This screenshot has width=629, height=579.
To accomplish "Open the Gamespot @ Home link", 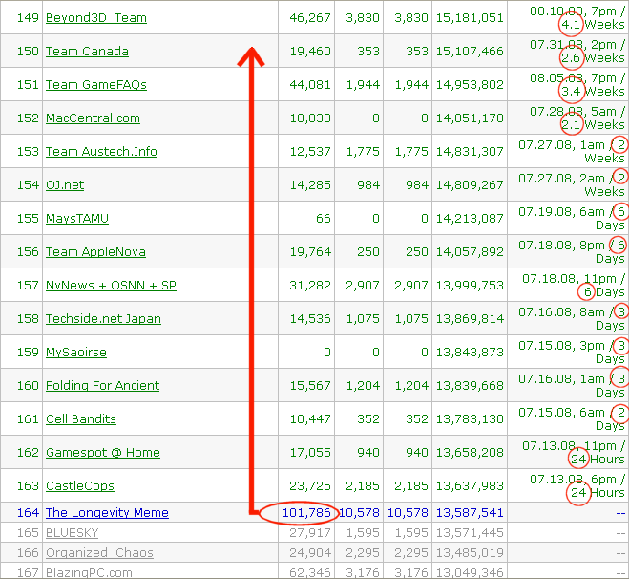I will [x=103, y=453].
